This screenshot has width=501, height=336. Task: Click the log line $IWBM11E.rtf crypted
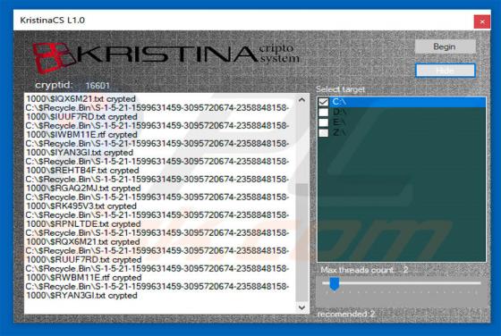click(81, 135)
